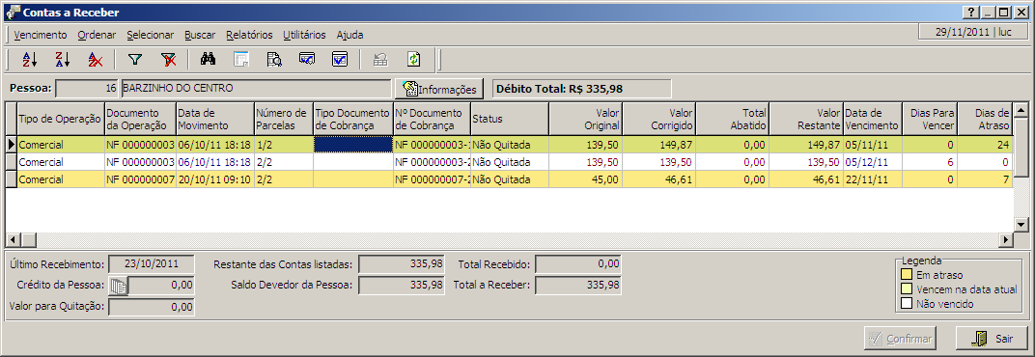Viewport: 1035px width, 357px height.
Task: Click the vertical scrollbar down arrow
Action: (1021, 225)
